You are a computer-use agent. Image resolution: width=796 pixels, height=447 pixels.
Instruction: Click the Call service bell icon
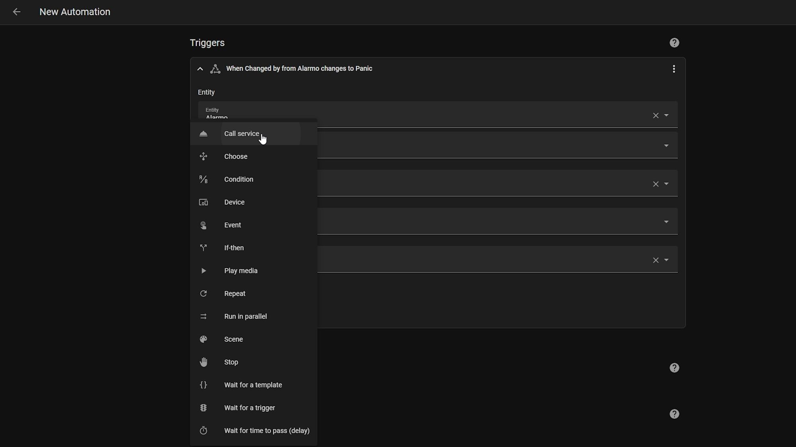(203, 134)
